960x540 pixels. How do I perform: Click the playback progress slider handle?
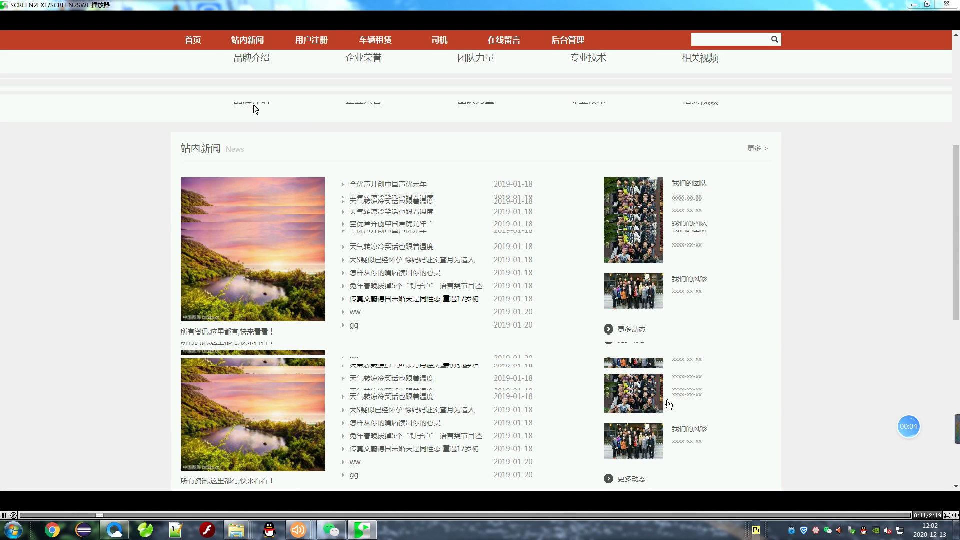[x=99, y=515]
